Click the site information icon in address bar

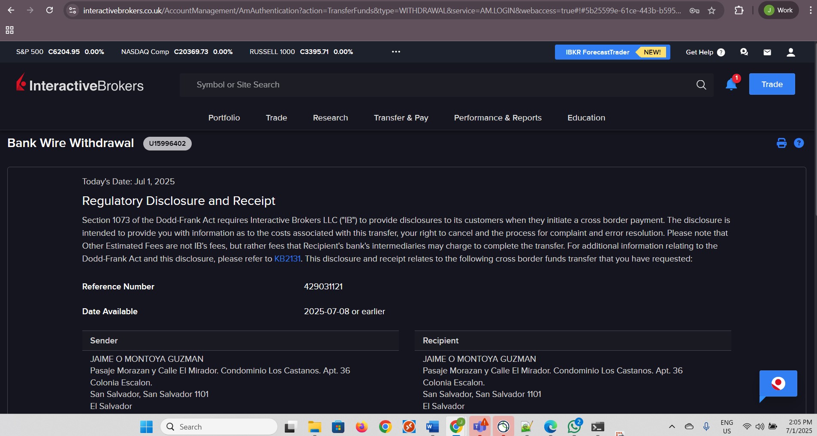72,10
